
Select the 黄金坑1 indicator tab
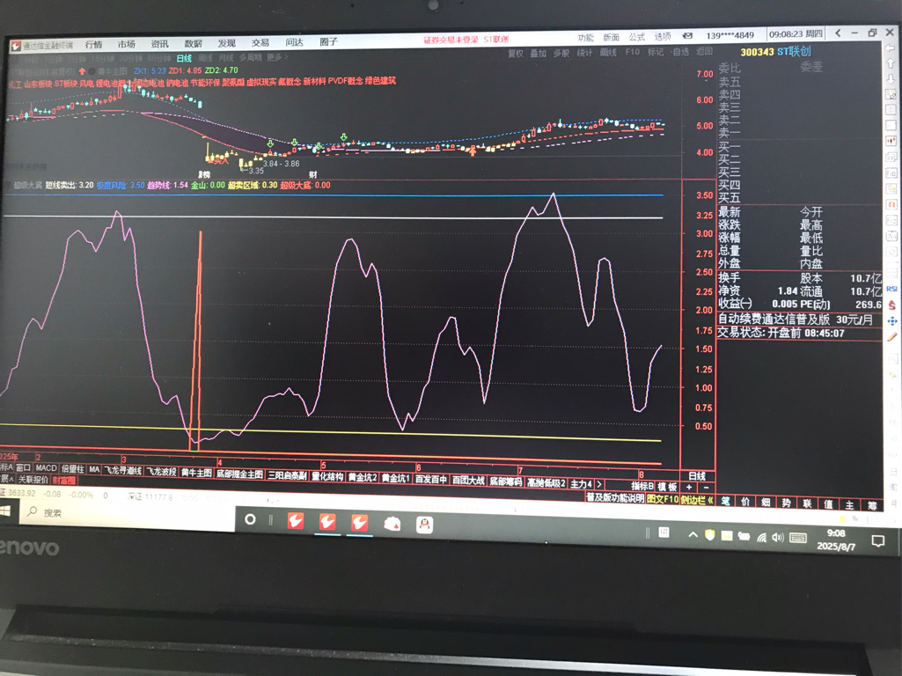(396, 478)
